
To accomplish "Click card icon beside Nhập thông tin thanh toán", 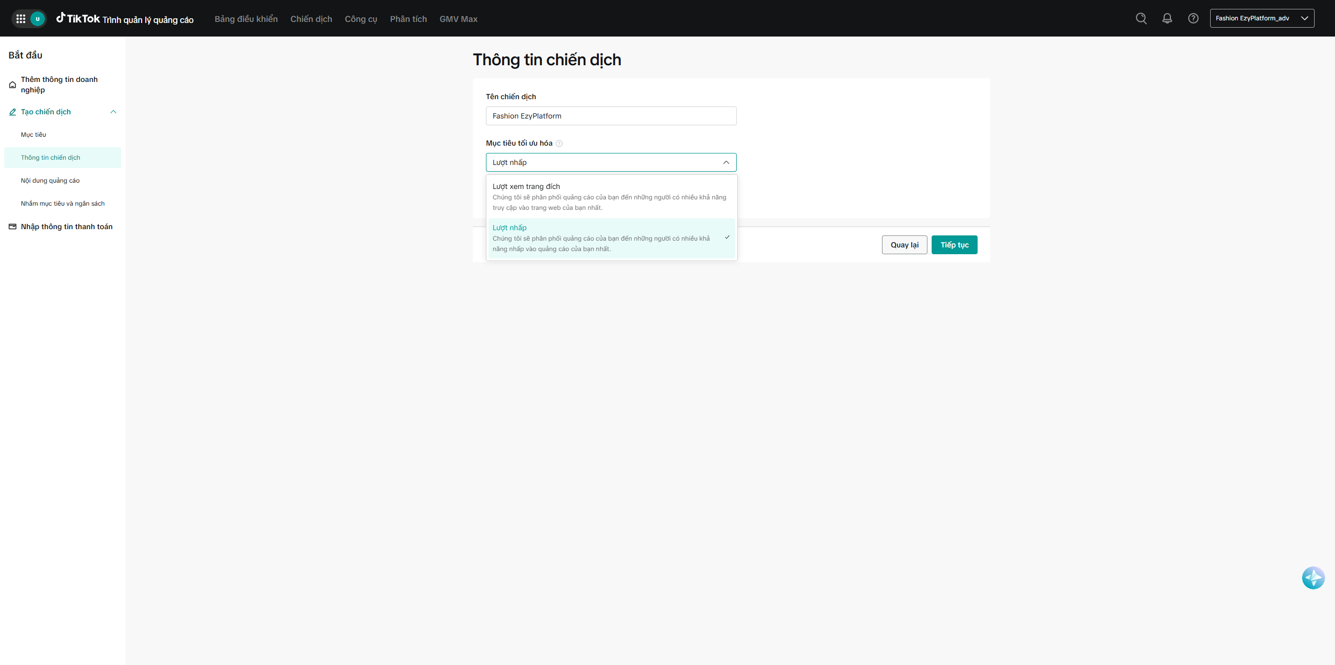I will (13, 227).
